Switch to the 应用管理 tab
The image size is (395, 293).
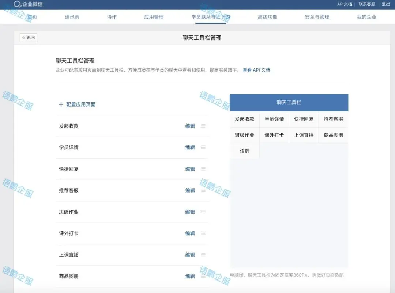click(154, 17)
